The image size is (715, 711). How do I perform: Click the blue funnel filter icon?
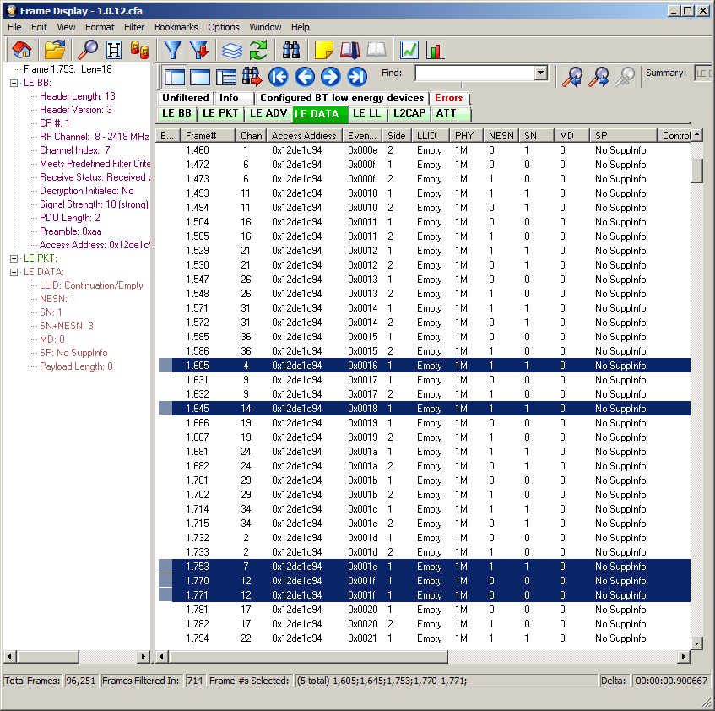[173, 50]
